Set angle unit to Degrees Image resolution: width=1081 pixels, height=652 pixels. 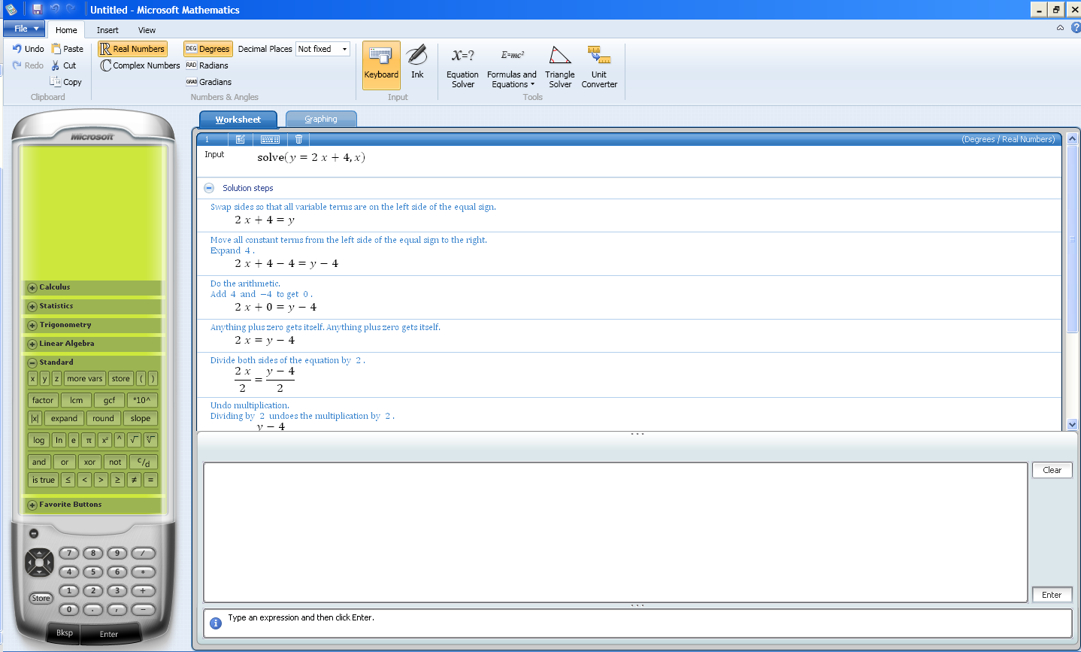208,49
